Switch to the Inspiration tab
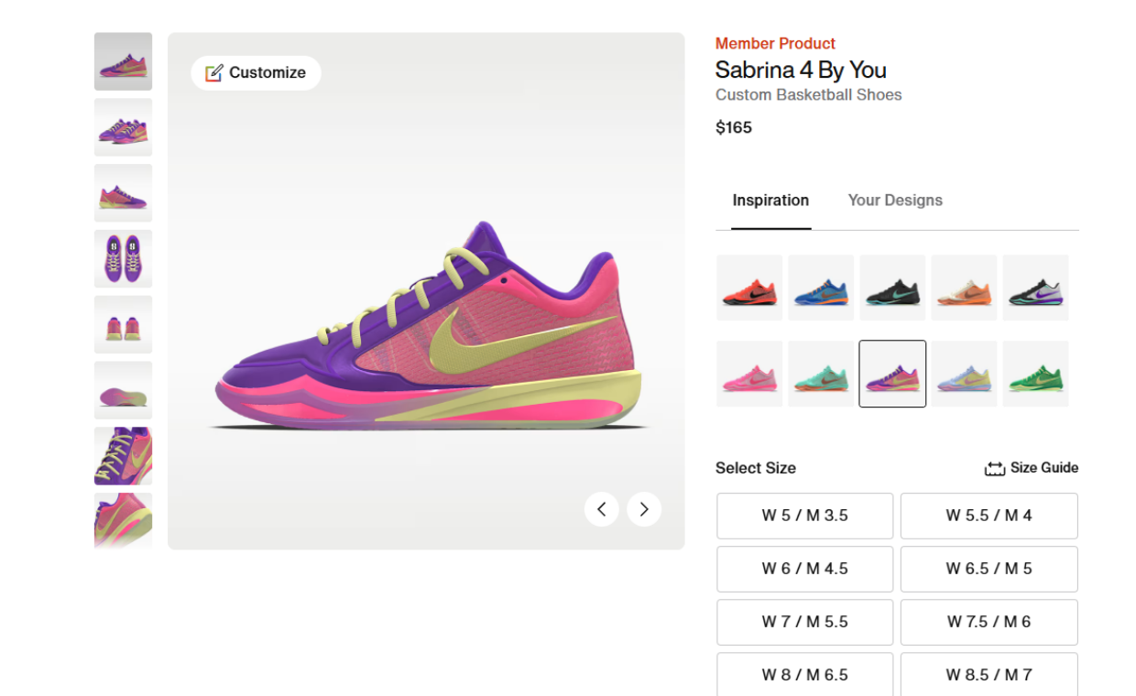Viewport: 1136px width, 696px height. tap(770, 201)
